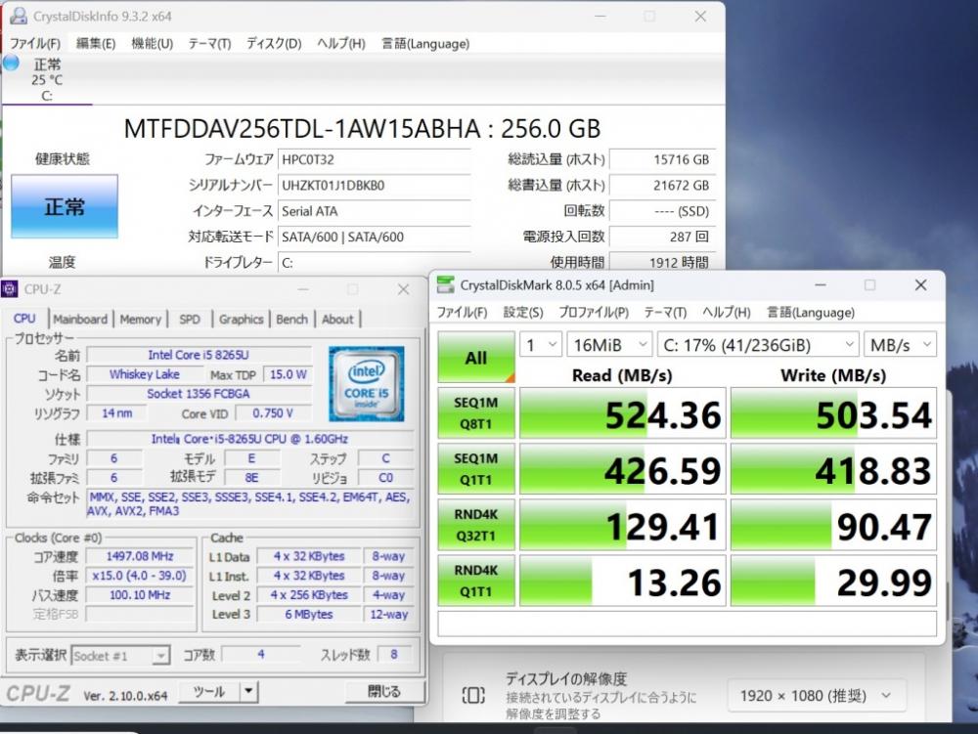Open the 1920 × 1080 display resolution dropdown
The height and width of the screenshot is (734, 978).
(816, 695)
